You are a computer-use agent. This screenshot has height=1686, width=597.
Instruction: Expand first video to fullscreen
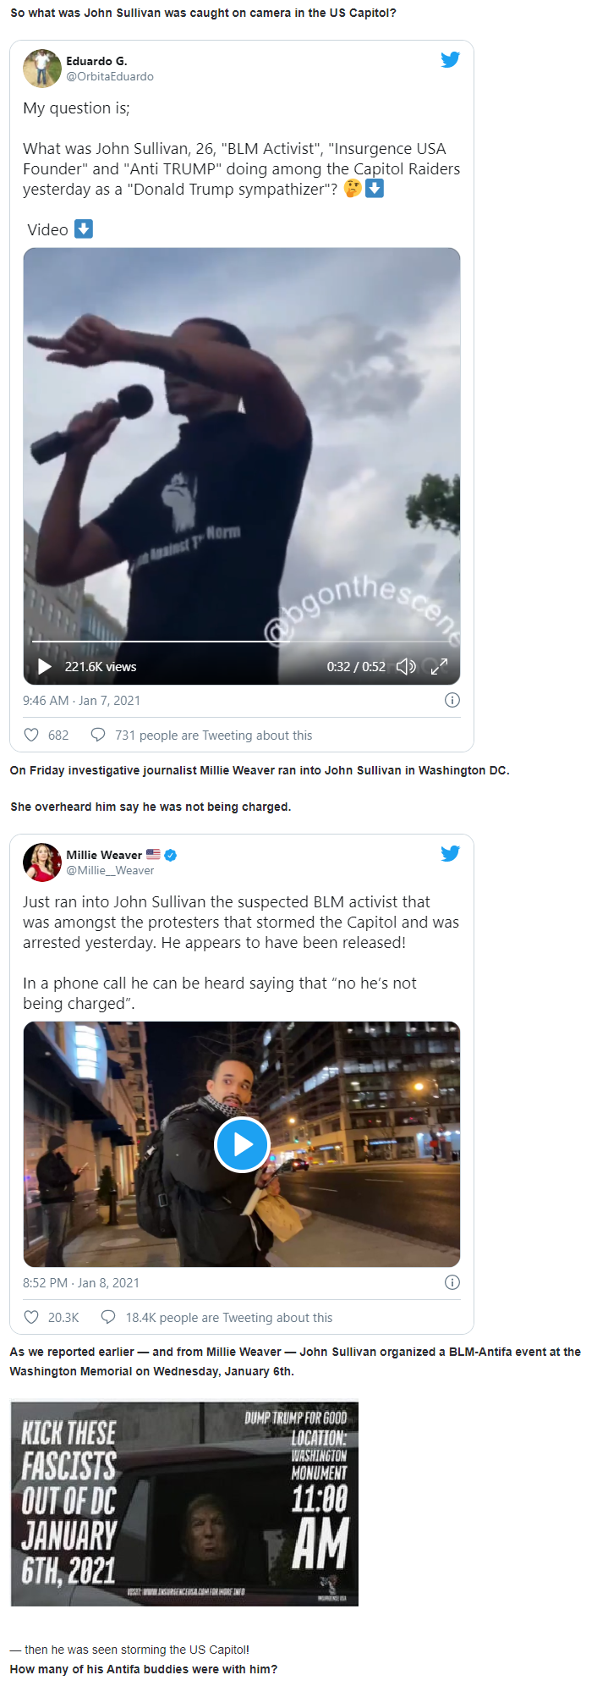tap(439, 667)
